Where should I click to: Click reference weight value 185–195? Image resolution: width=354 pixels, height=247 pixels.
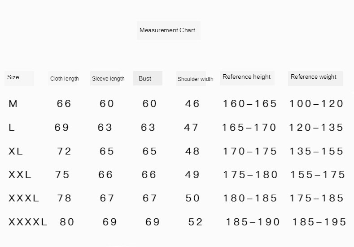point(319,221)
